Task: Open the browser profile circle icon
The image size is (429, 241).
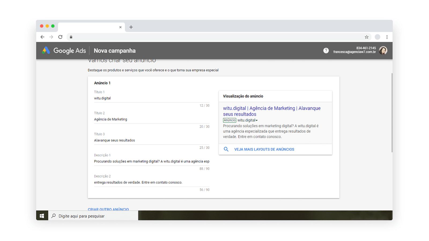Action: (x=378, y=37)
